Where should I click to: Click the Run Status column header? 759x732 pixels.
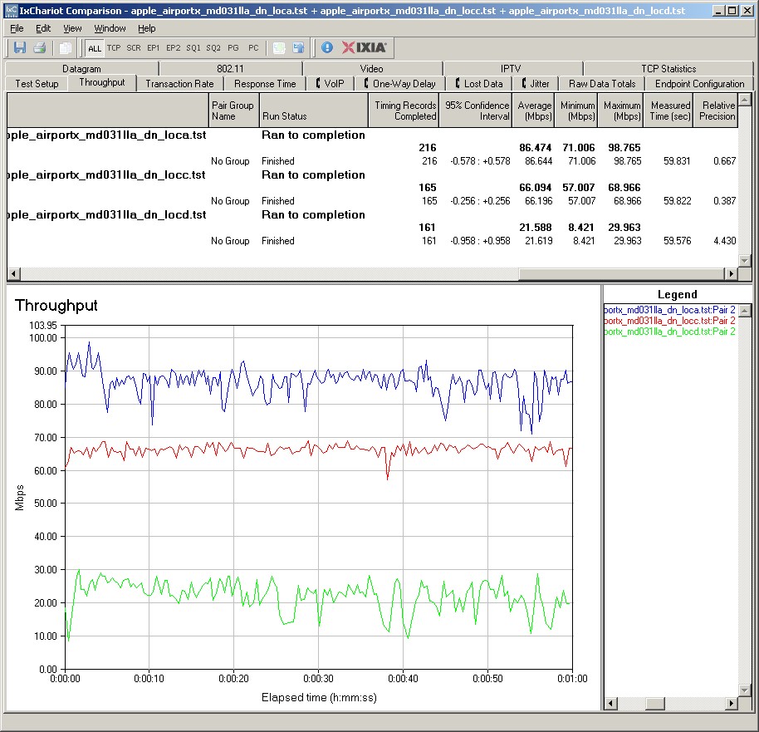pyautogui.click(x=313, y=111)
